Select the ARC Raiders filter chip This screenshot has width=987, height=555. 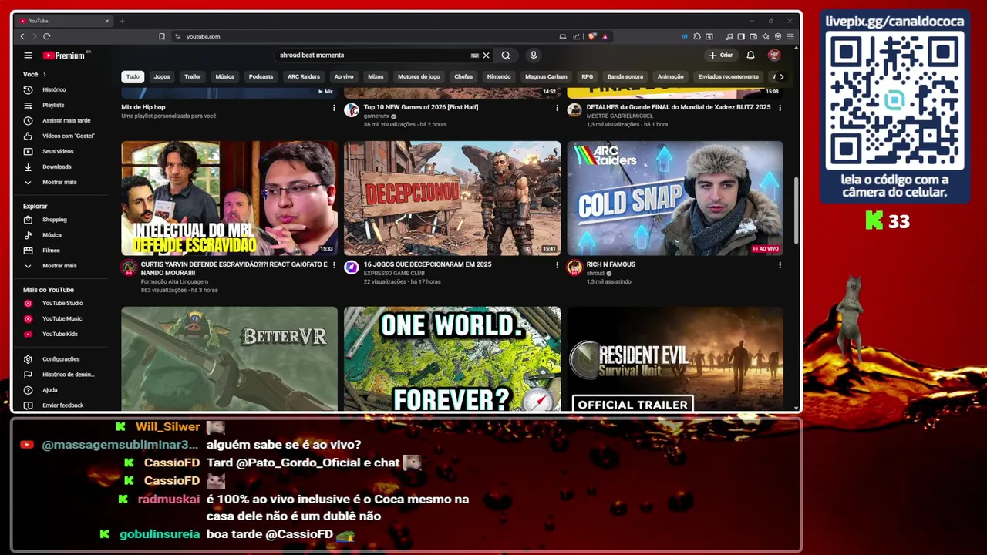304,77
